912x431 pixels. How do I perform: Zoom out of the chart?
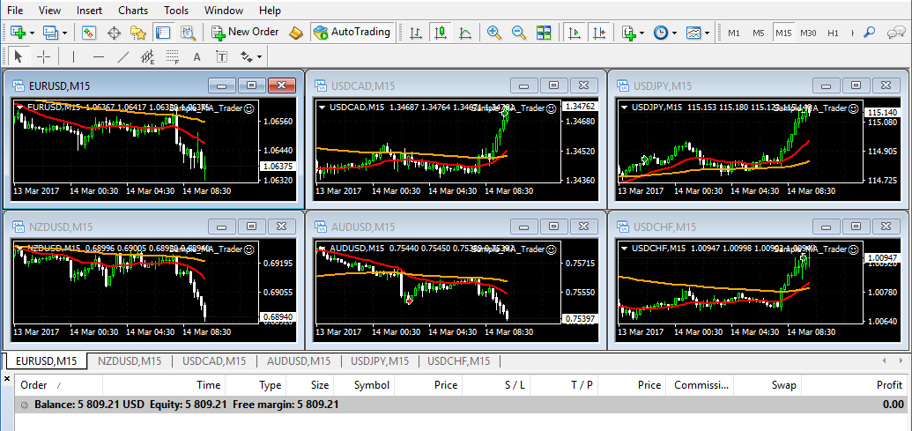click(x=519, y=33)
